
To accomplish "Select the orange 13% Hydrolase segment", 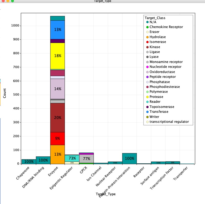I will [x=57, y=154].
